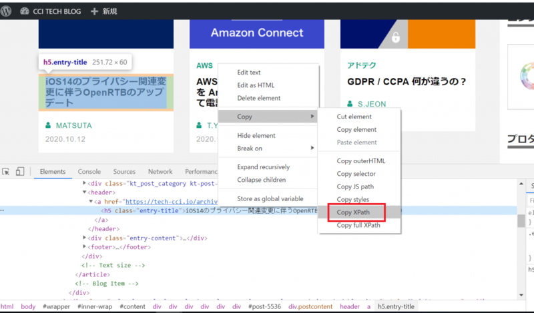534x313 pixels.
Task: Click the tech-cci.io href link in DOM
Action: [x=172, y=202]
